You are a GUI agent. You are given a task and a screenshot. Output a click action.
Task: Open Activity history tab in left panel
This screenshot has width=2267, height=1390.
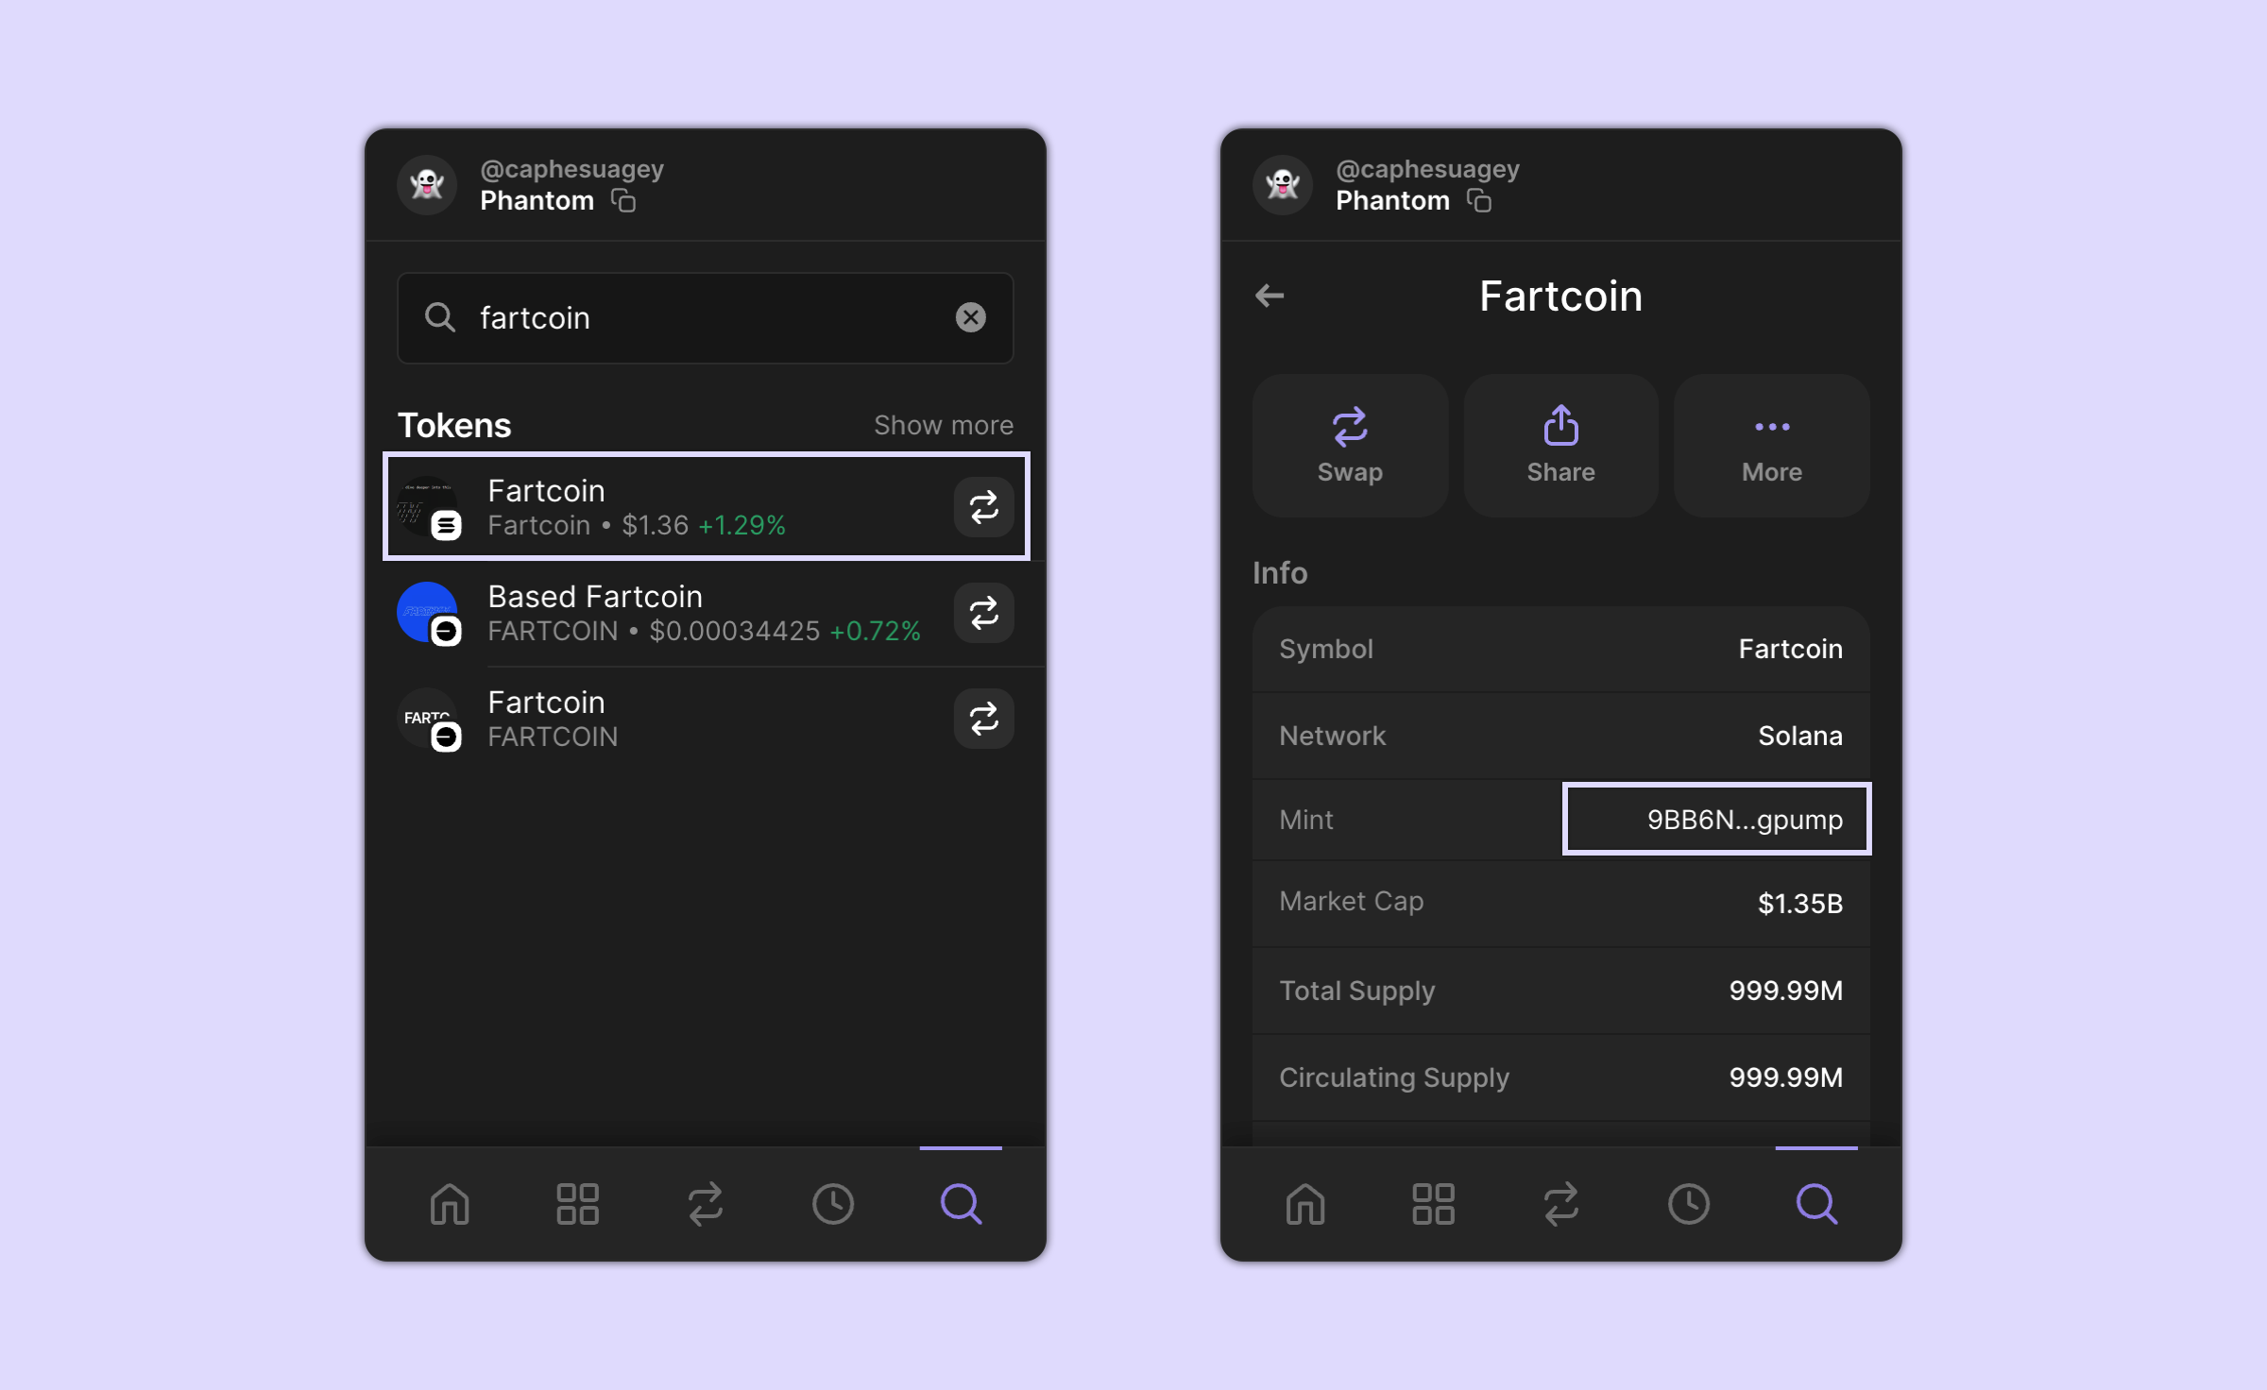pos(833,1204)
